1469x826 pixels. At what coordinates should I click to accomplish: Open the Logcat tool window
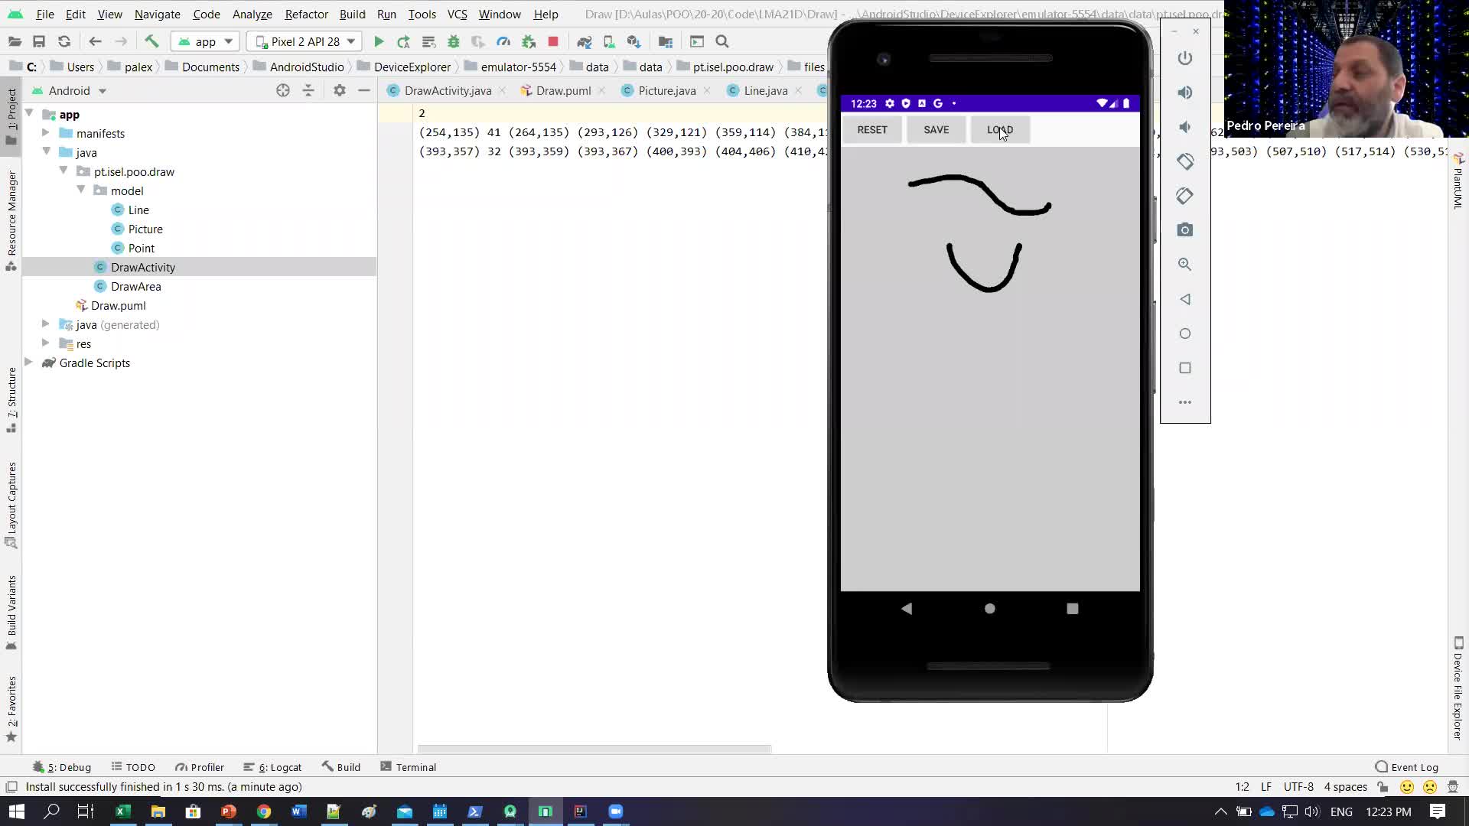pyautogui.click(x=273, y=767)
